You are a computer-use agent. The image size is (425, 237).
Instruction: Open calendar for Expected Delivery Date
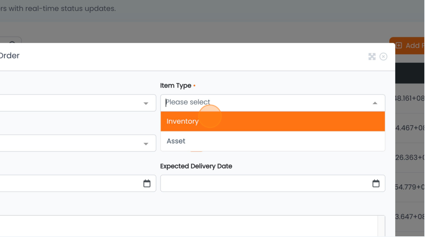coord(376,183)
